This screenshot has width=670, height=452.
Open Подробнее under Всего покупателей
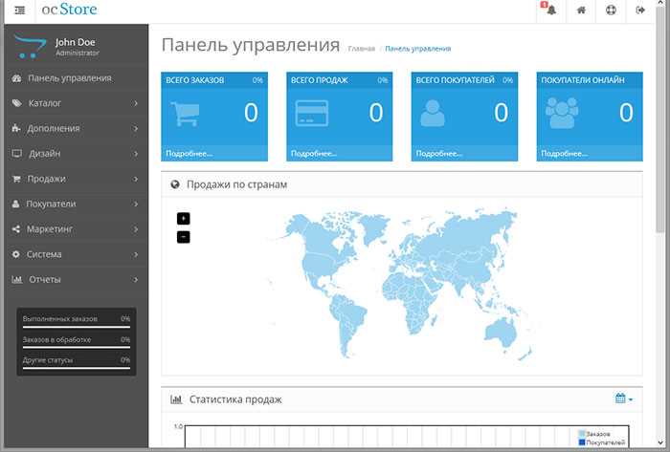point(438,154)
